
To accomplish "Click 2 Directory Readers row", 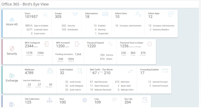I will (159, 30).
